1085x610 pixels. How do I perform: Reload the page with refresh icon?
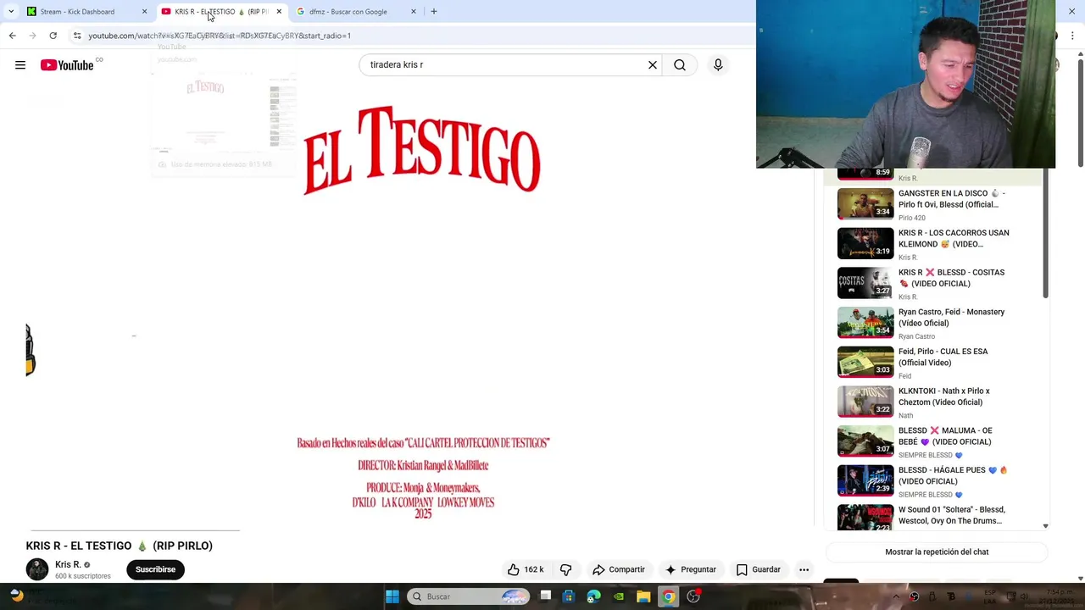click(53, 36)
